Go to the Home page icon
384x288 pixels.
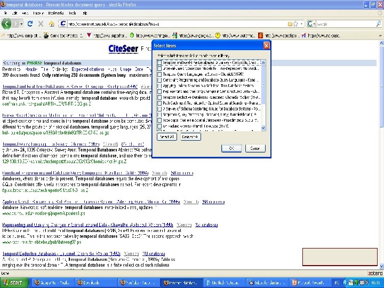pyautogui.click(x=51, y=24)
